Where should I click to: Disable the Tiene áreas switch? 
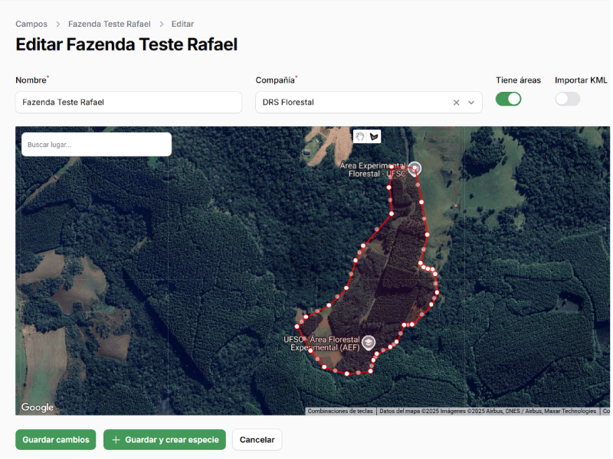(x=508, y=99)
